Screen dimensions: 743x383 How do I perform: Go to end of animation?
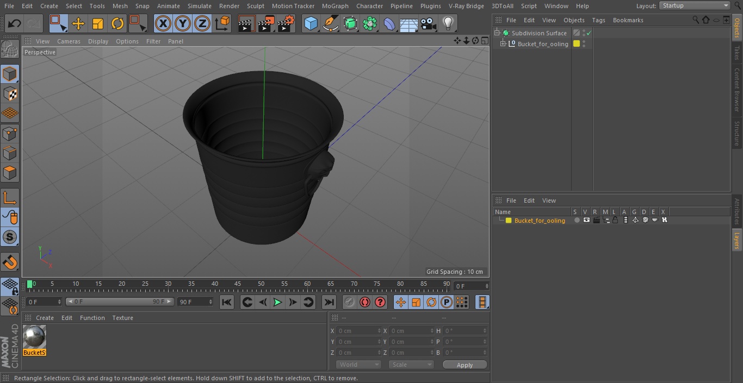pyautogui.click(x=329, y=303)
